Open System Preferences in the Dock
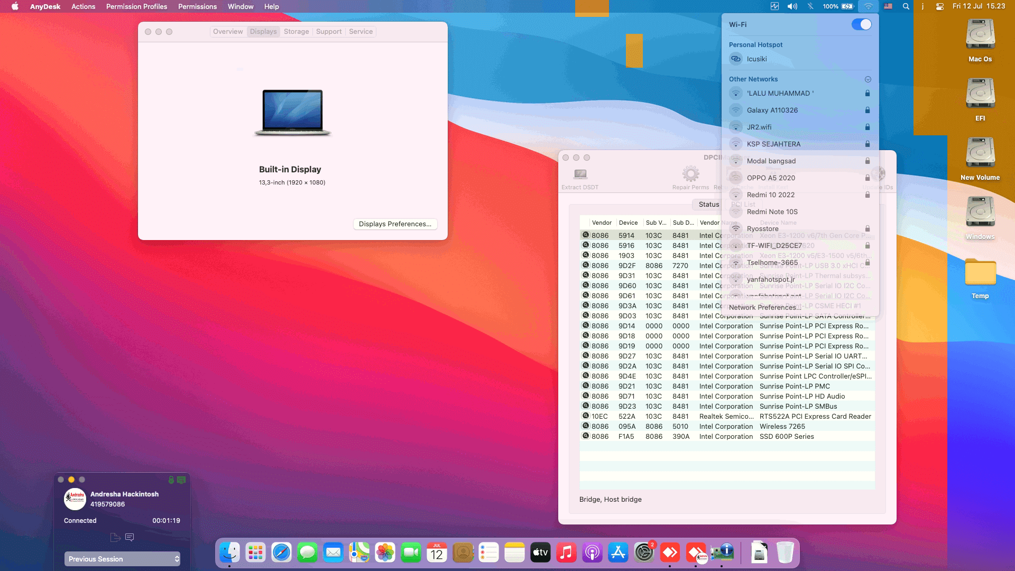 point(644,552)
